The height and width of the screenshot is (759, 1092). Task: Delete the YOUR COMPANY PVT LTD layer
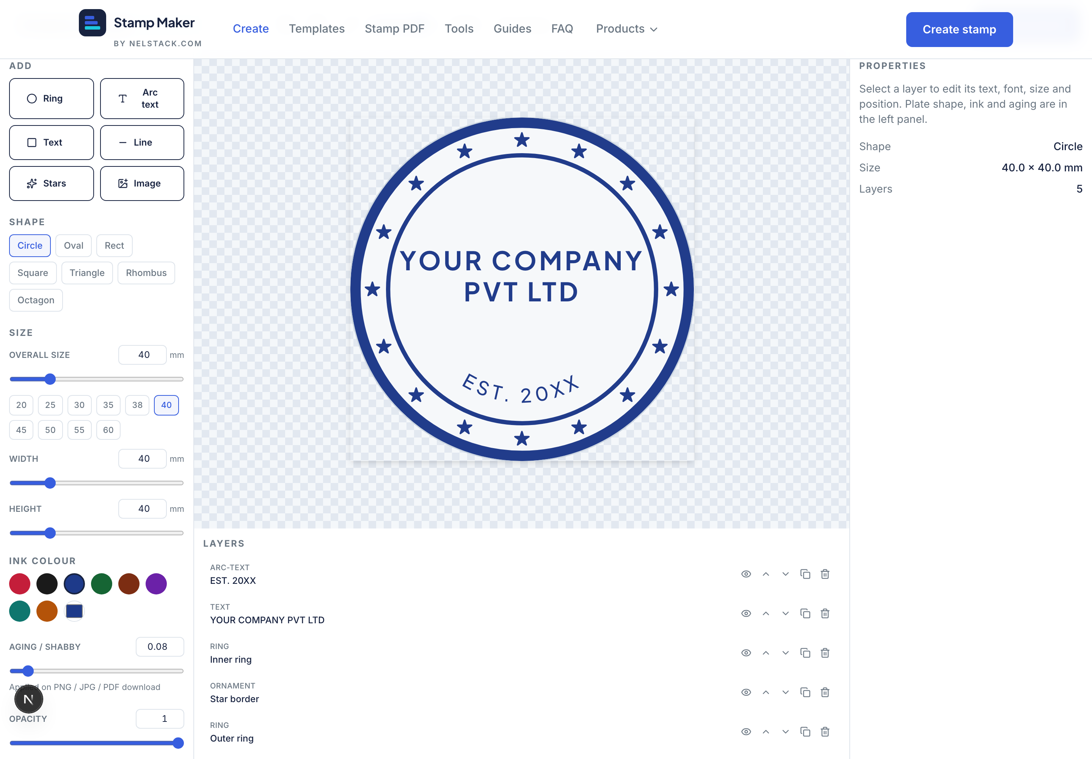(x=825, y=613)
